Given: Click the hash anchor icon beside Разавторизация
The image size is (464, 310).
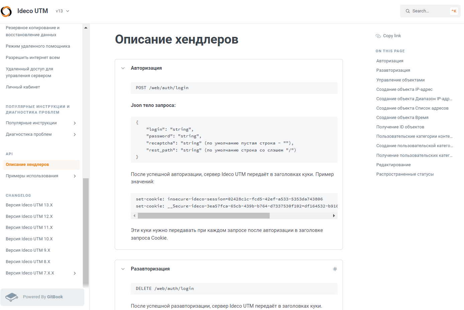Looking at the screenshot, I should tap(335, 269).
